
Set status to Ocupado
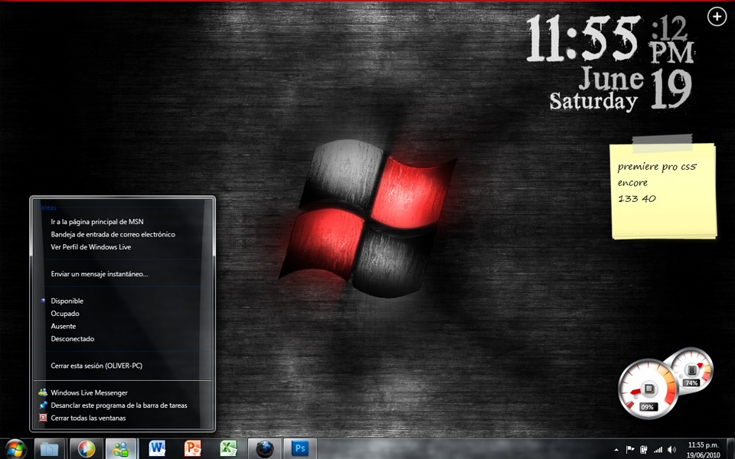tap(65, 313)
